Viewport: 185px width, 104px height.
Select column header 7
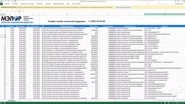[x=94, y=14]
